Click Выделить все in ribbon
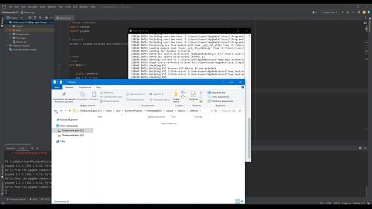372x209 pixels. pos(216,93)
